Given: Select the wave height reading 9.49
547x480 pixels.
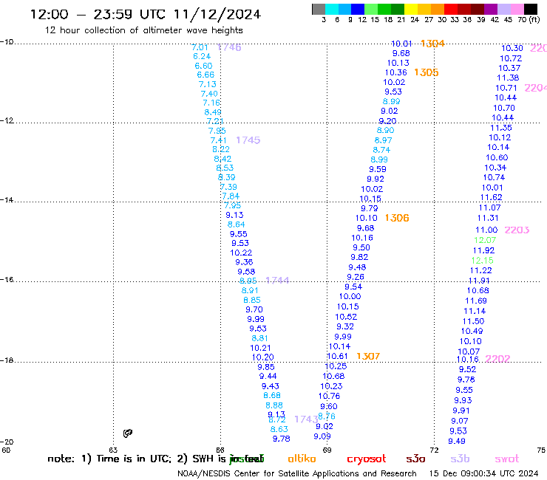Looking at the screenshot, I should 457,442.
